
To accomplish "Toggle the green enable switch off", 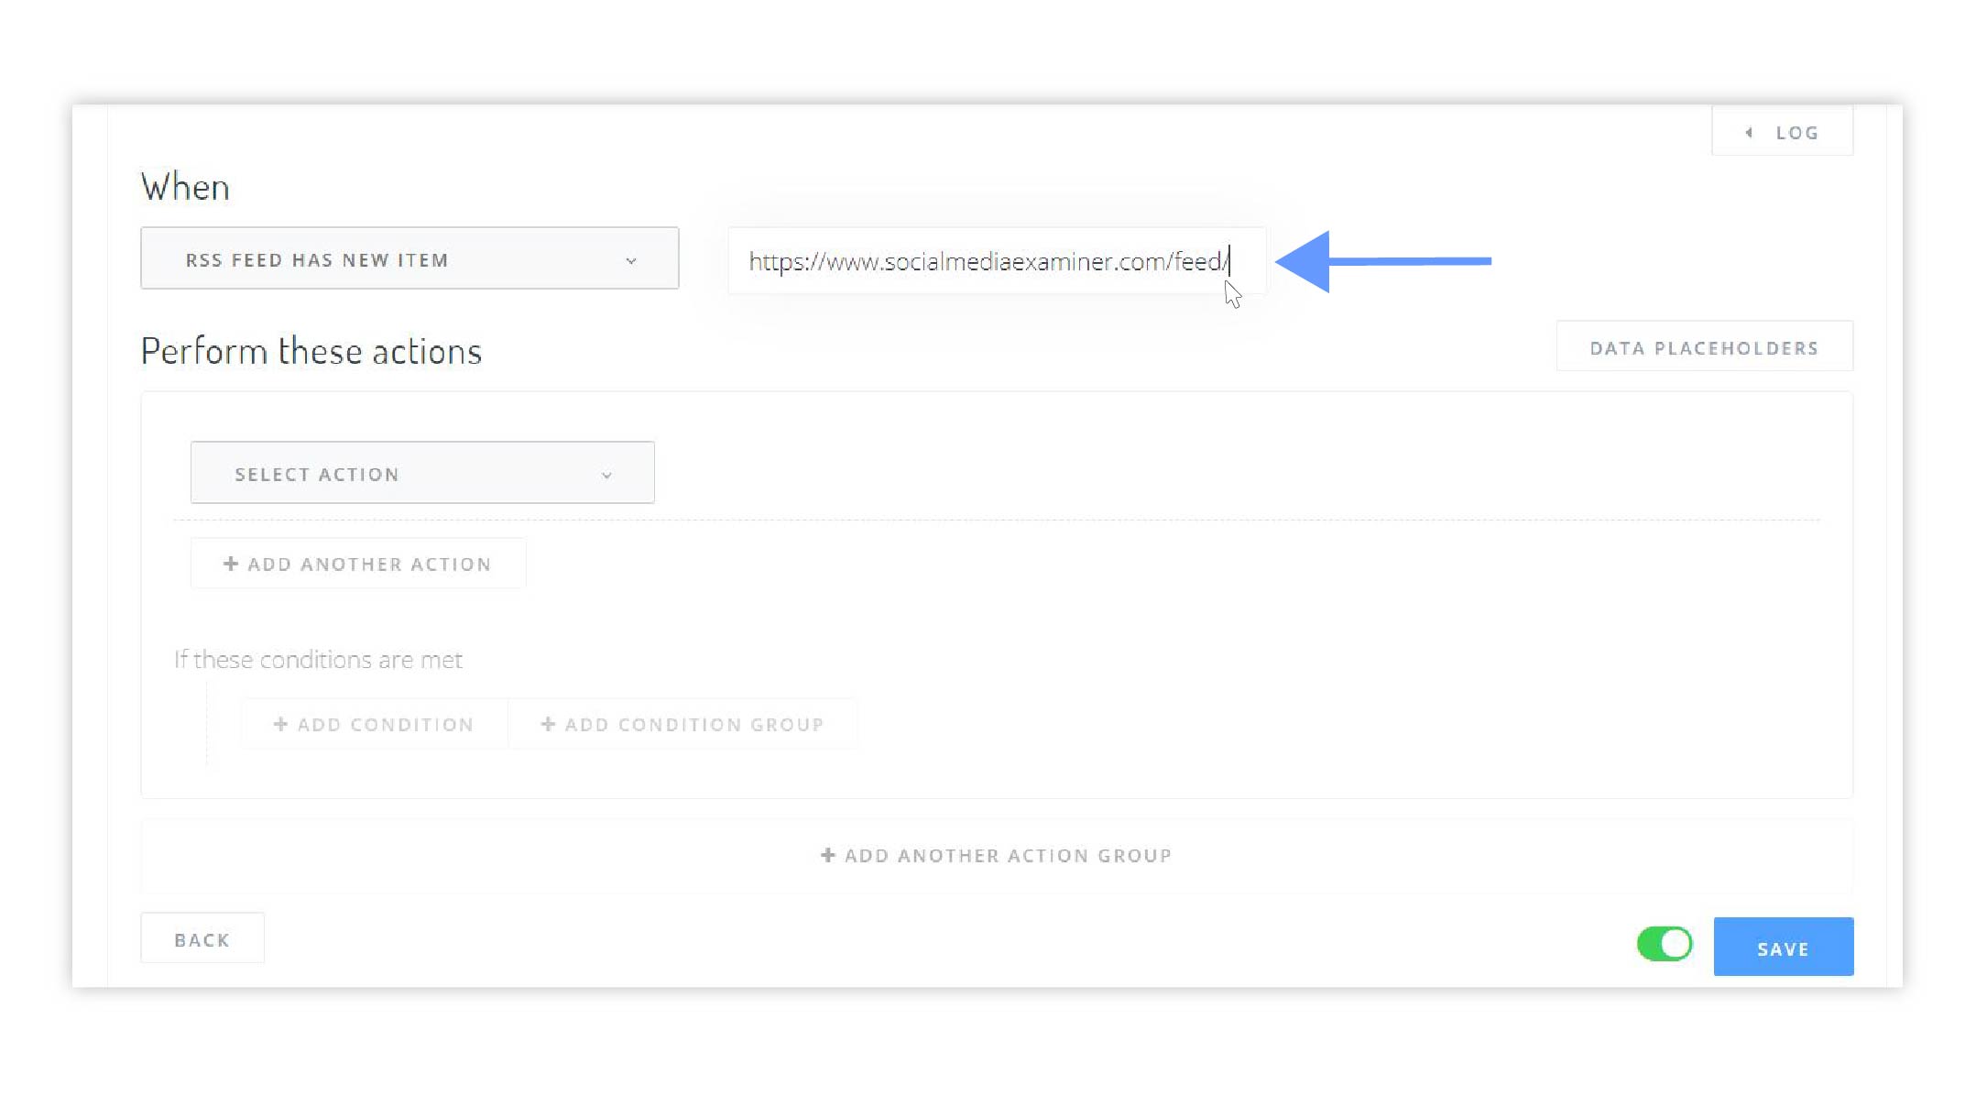I will click(x=1665, y=944).
